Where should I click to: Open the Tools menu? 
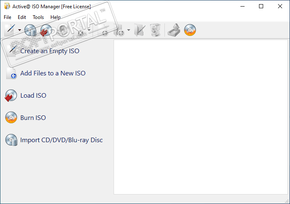click(x=38, y=17)
